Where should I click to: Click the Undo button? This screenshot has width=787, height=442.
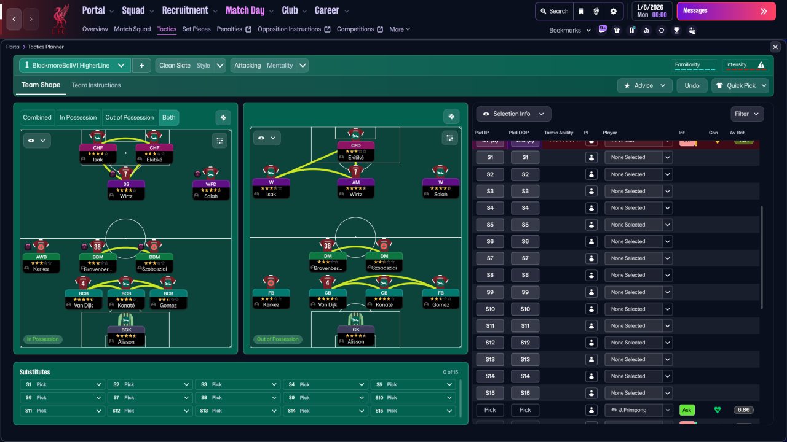pyautogui.click(x=692, y=86)
